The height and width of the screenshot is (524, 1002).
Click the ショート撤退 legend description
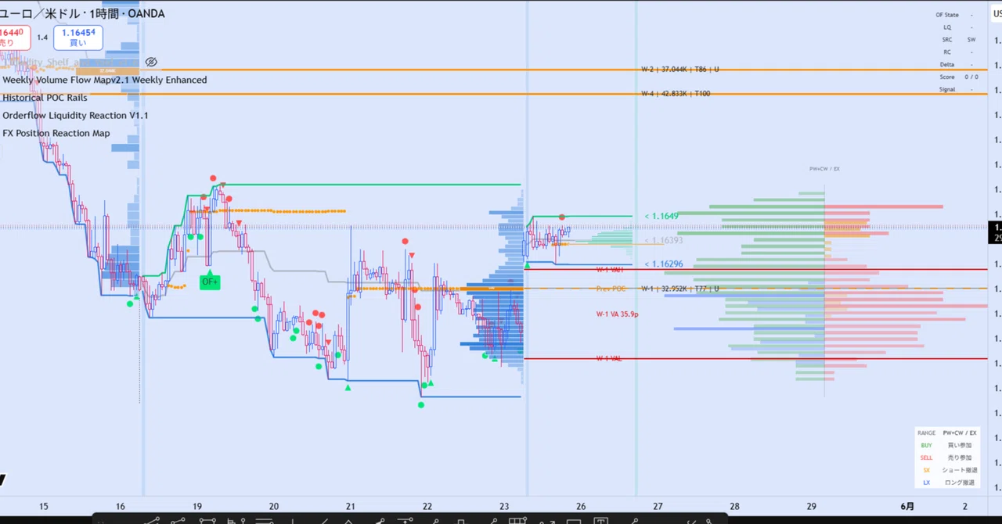958,470
